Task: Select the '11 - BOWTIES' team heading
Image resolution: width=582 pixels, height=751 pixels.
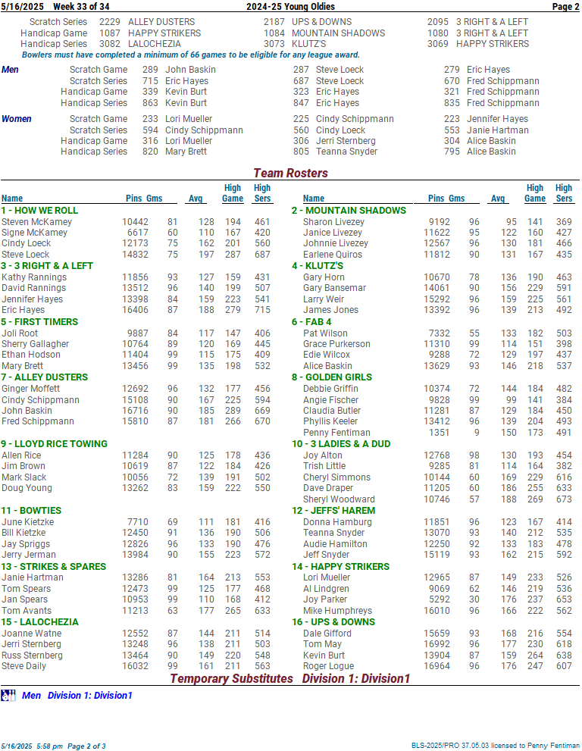Action: 31,511
